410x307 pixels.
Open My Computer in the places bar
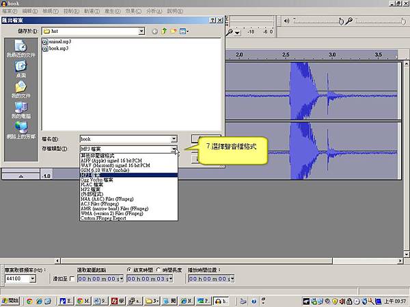20,110
